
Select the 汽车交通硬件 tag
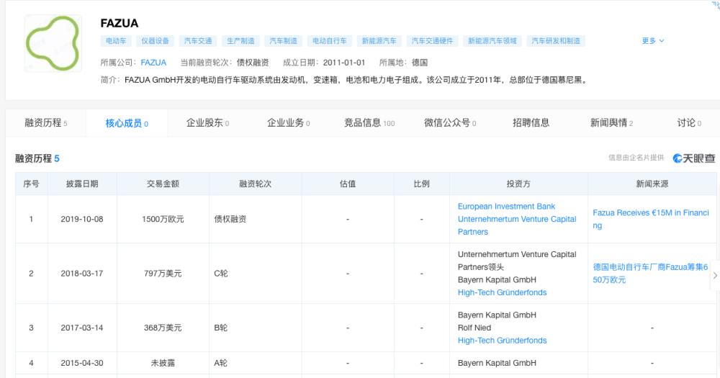pos(432,41)
